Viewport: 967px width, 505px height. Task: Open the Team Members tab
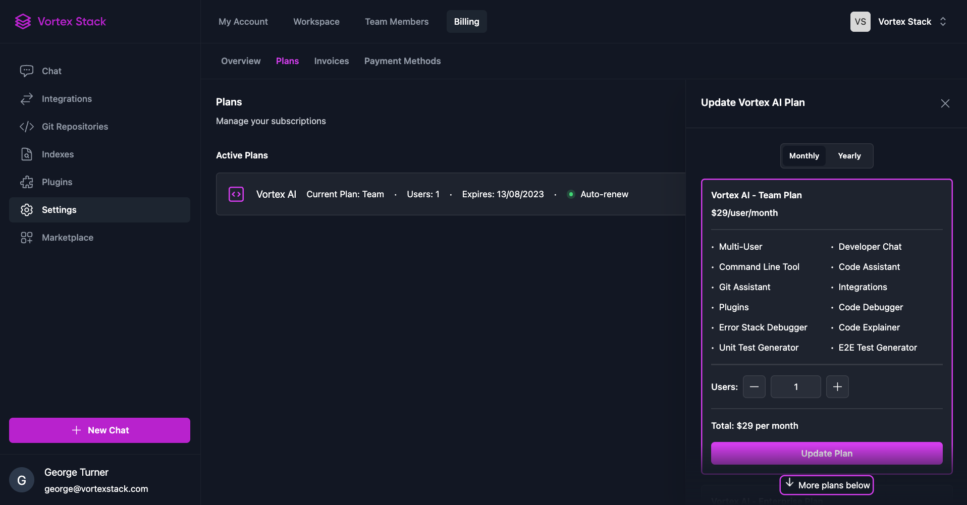397,22
